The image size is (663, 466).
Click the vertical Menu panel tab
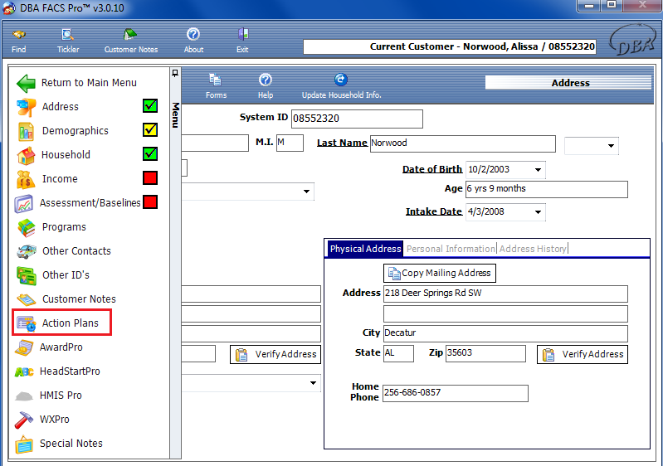click(x=175, y=115)
